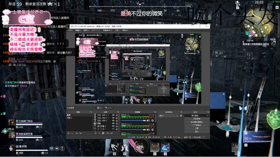Open the 工具(T) menu in OBS
This screenshot has height=157, width=280.
(117, 30)
